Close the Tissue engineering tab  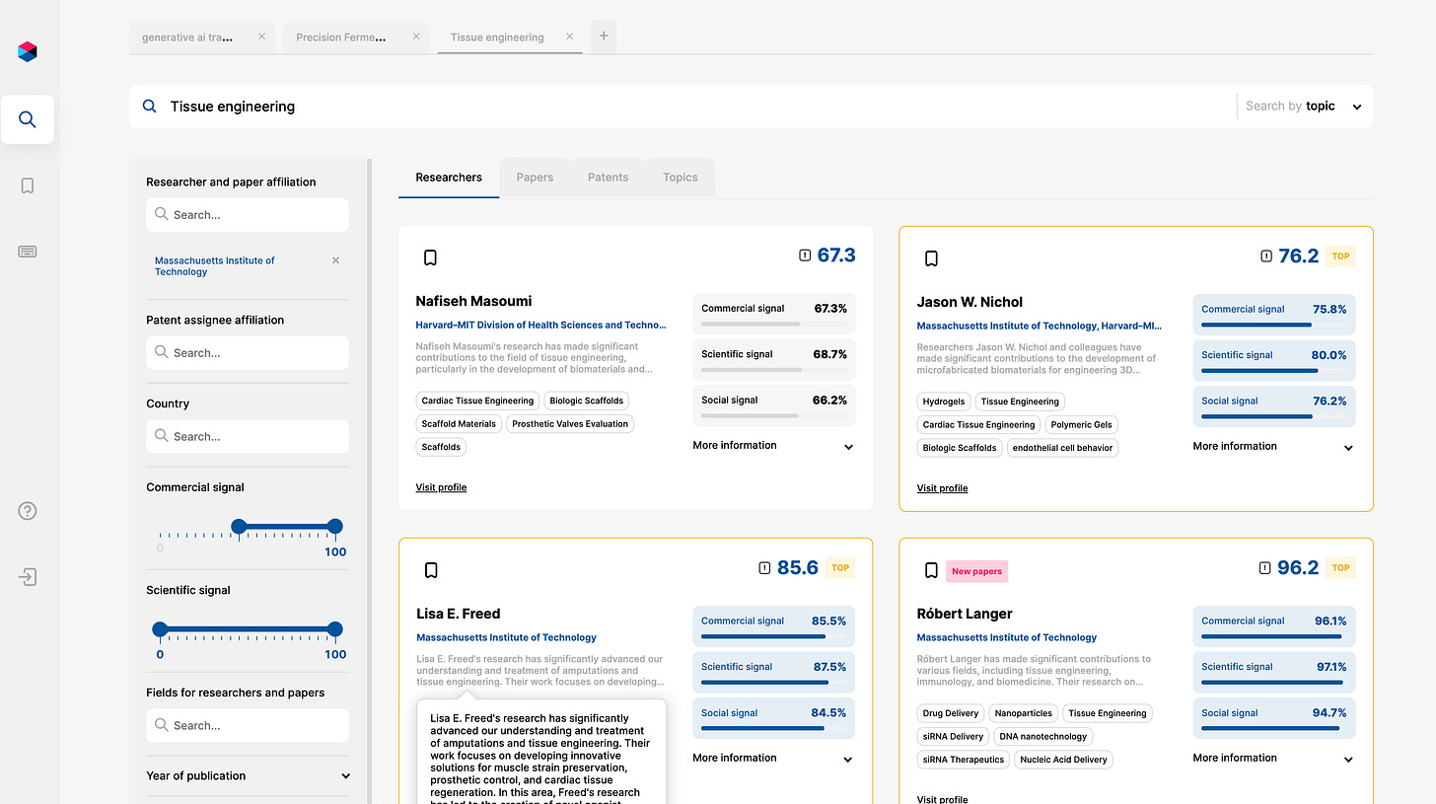coord(570,37)
